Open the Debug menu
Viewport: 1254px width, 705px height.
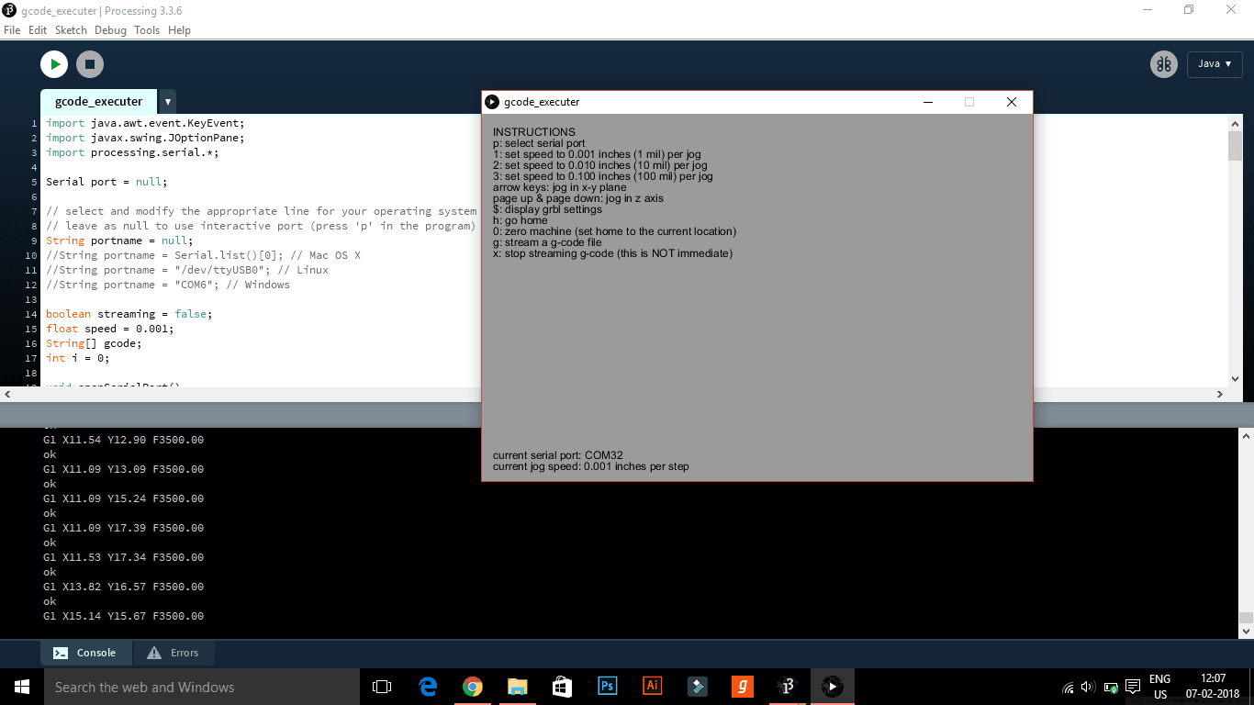pyautogui.click(x=110, y=30)
